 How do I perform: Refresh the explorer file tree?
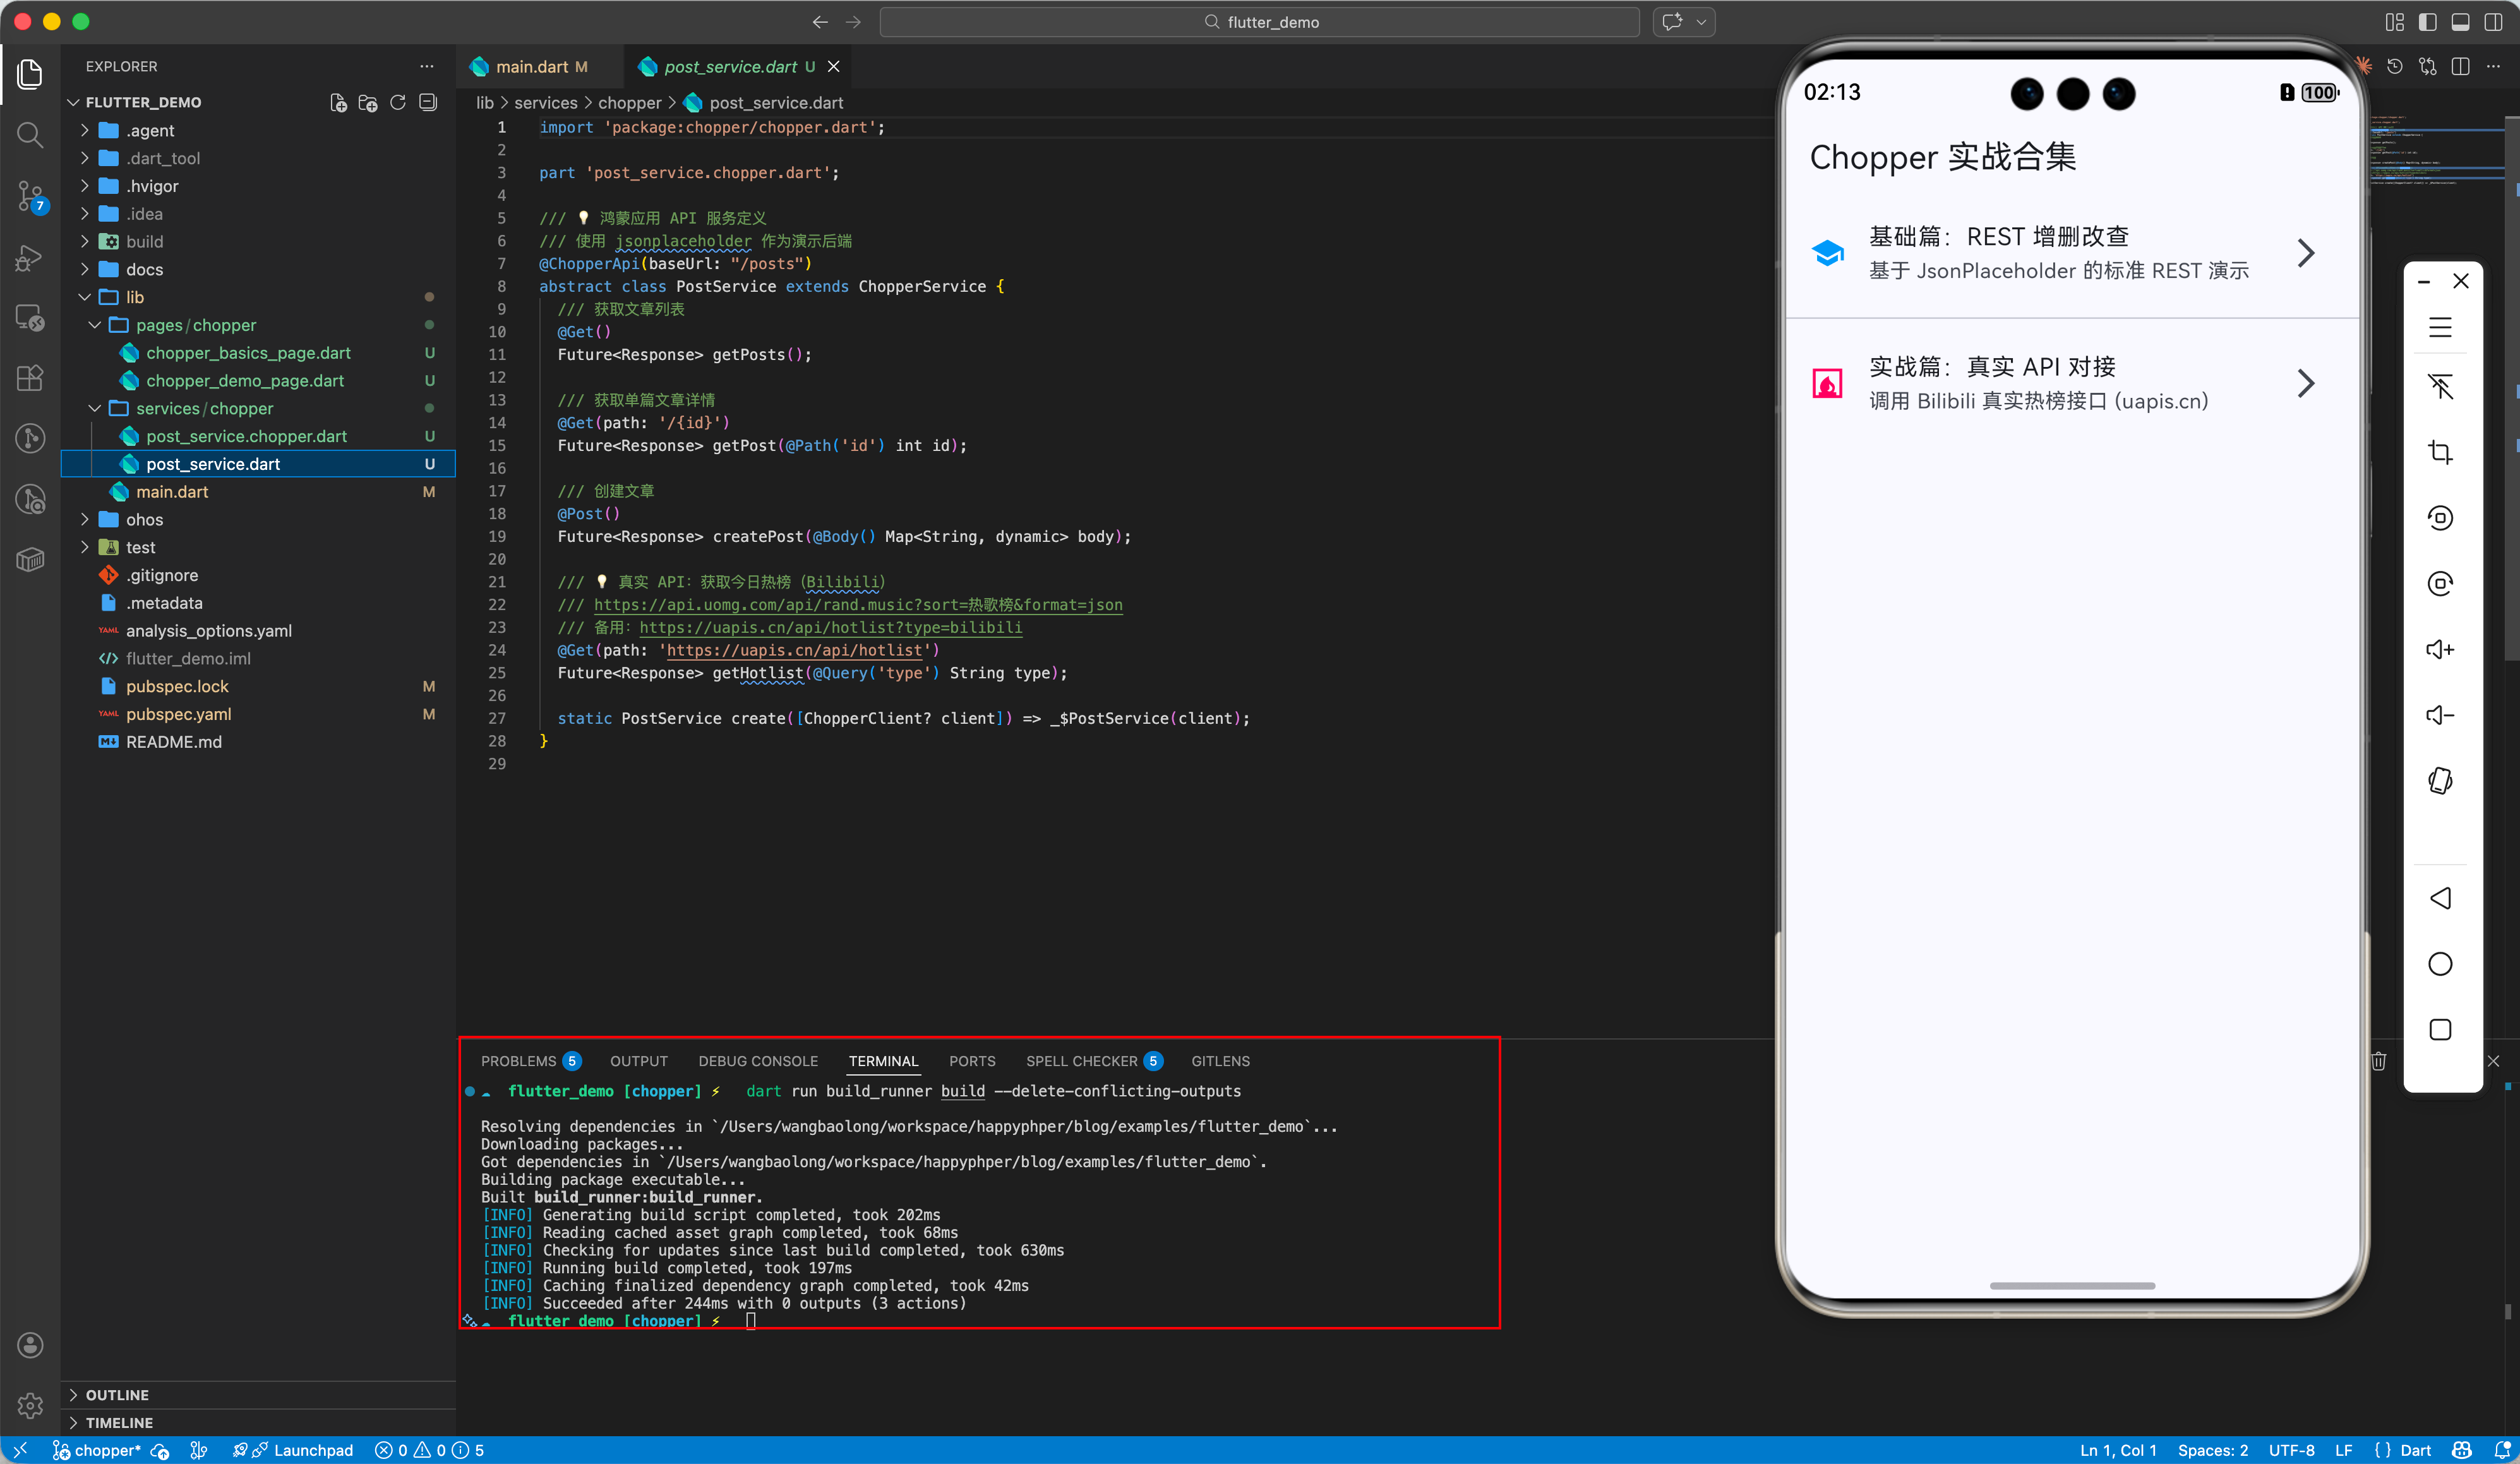[398, 102]
